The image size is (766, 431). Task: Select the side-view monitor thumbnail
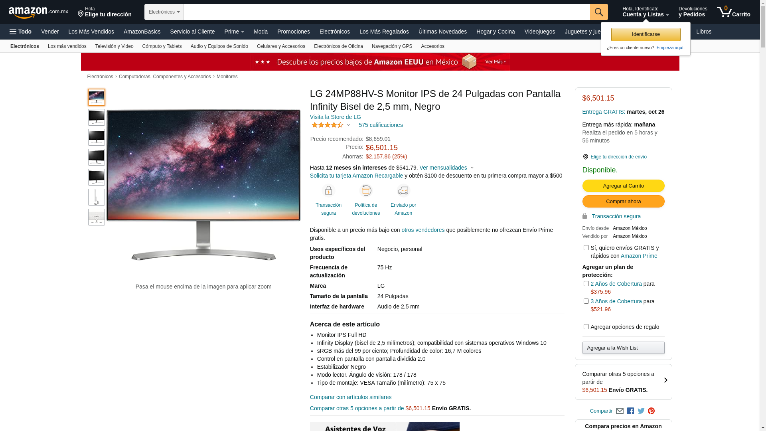point(97,197)
